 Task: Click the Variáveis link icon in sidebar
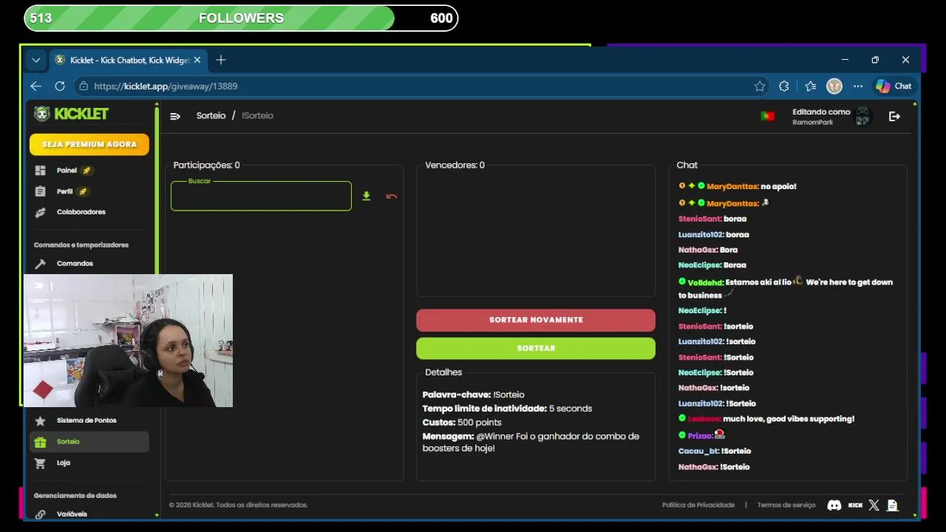[x=40, y=514]
